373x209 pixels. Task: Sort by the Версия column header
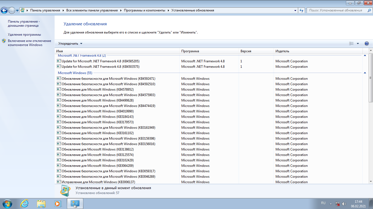[256, 51]
